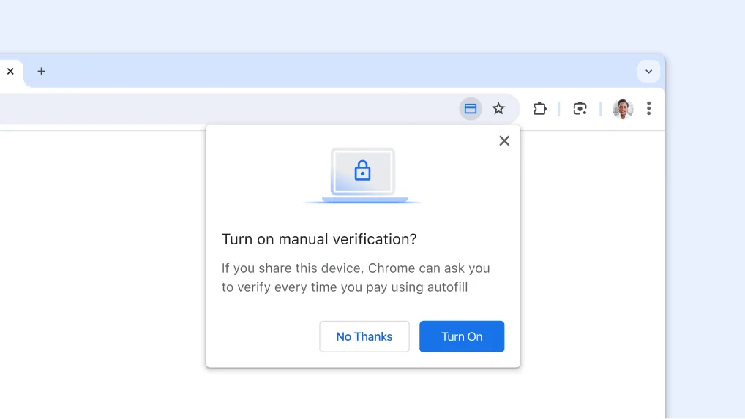Click the Turn On button

pos(462,336)
